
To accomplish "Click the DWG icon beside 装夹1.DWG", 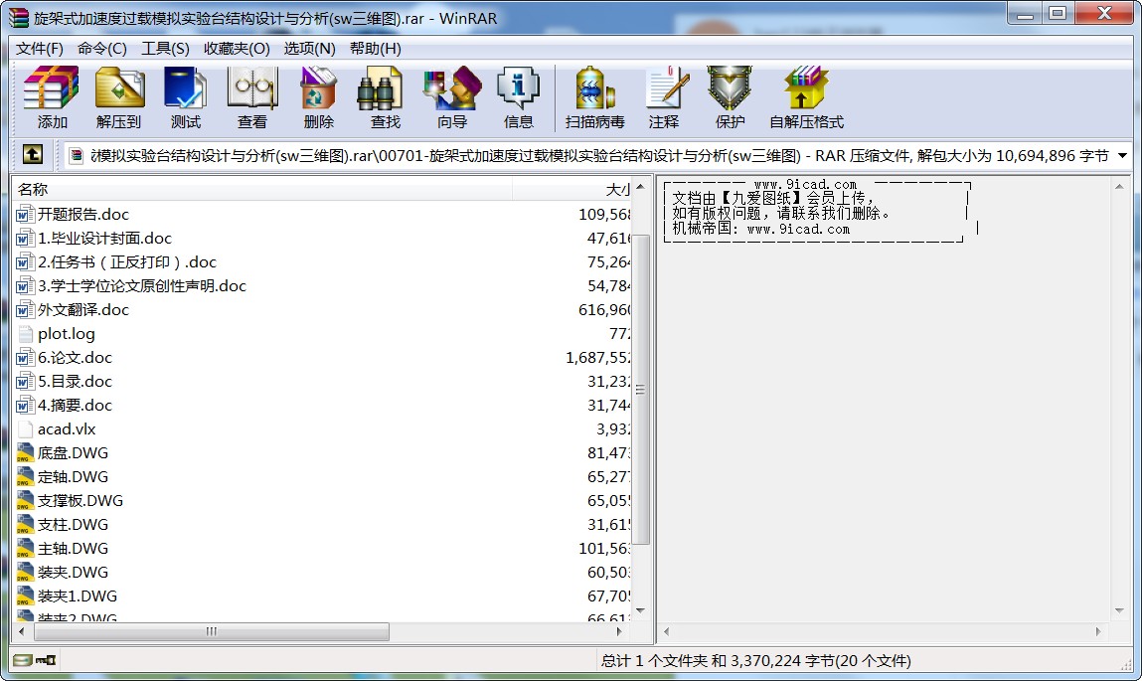I will (26, 596).
